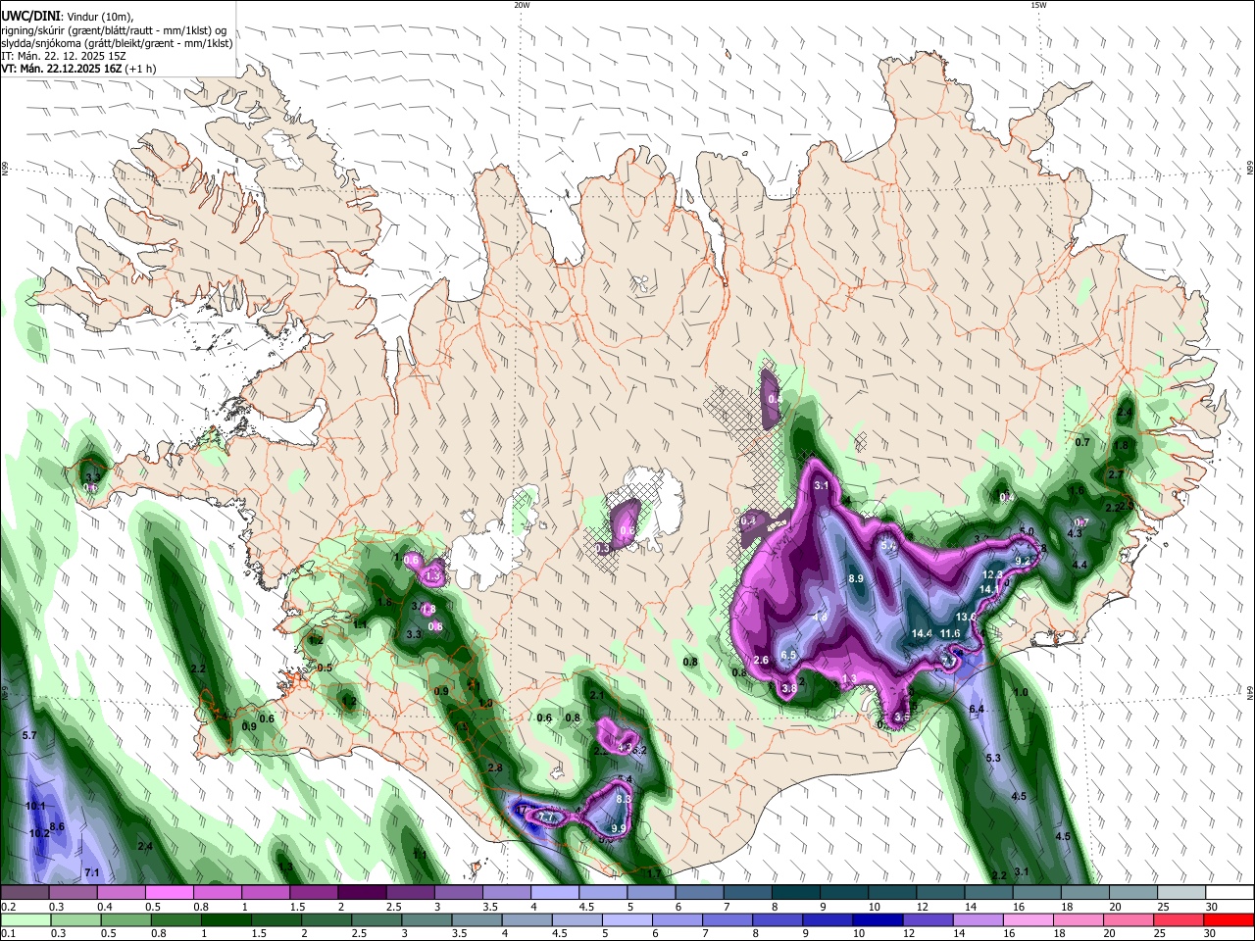Select bright red rain swatch above 30
The width and height of the screenshot is (1255, 941).
pyautogui.click(x=1230, y=919)
